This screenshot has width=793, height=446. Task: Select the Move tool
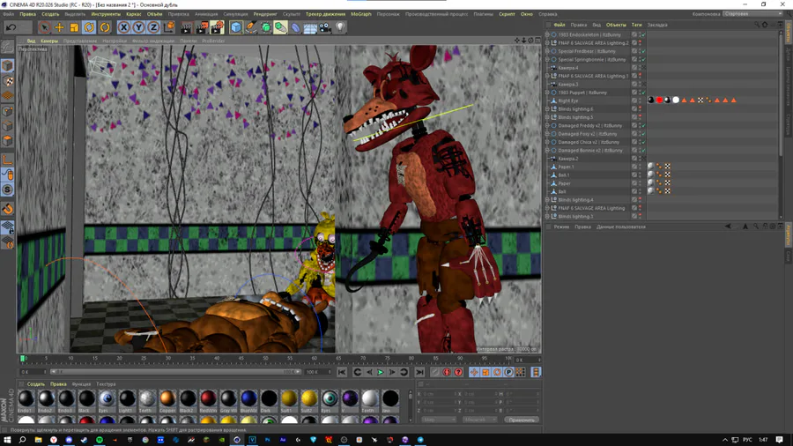[59, 27]
